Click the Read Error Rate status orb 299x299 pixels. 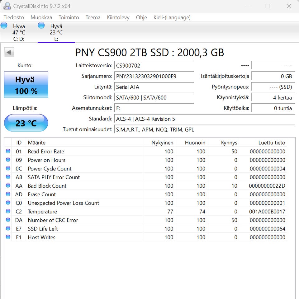(8, 152)
